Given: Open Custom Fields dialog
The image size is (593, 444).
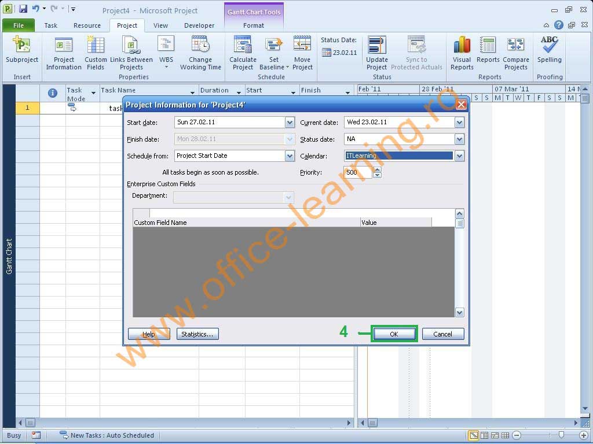Looking at the screenshot, I should (96, 53).
